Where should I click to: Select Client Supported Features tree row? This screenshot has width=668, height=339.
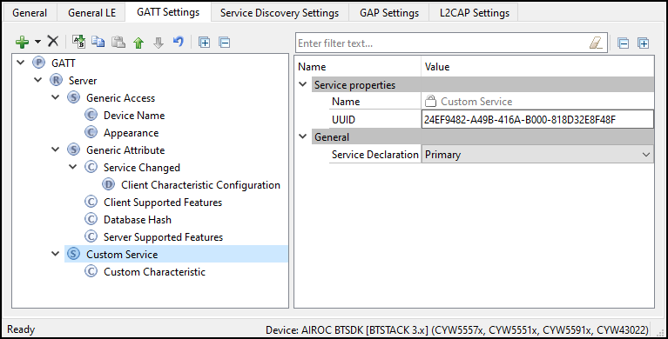click(x=163, y=202)
